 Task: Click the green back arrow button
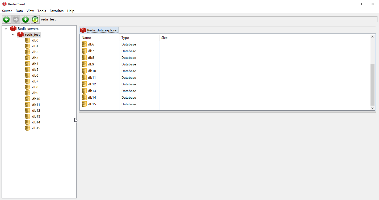(6, 19)
